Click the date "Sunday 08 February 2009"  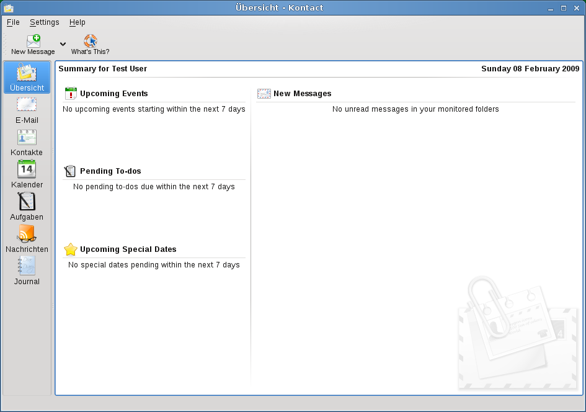530,69
